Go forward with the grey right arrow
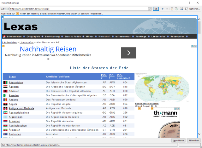Screen dimensions: 202x148 point(167,9)
